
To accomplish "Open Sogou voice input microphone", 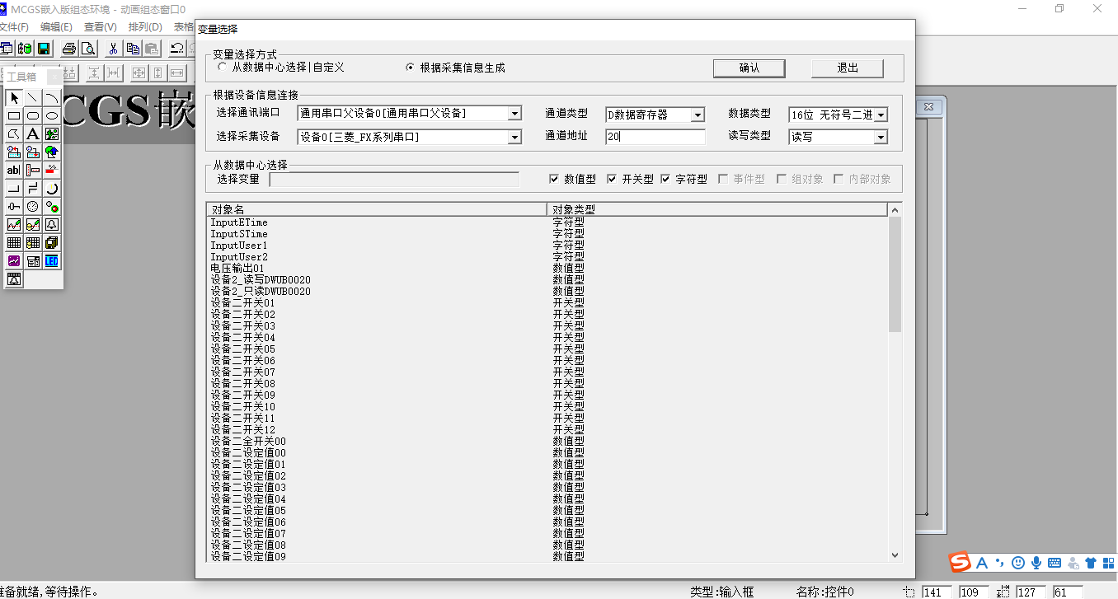I will 1036,563.
